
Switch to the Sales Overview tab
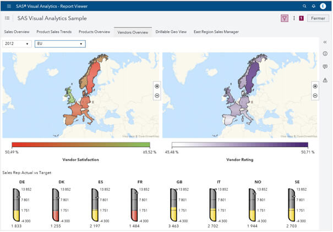pos(17,32)
